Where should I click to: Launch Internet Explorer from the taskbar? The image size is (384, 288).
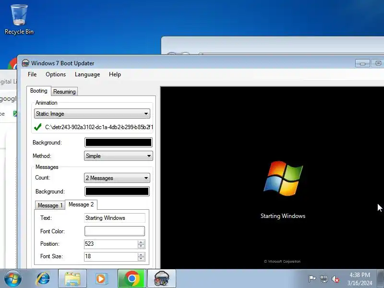coord(43,279)
